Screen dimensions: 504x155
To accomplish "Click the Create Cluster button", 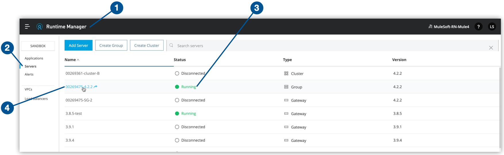I will pos(147,45).
